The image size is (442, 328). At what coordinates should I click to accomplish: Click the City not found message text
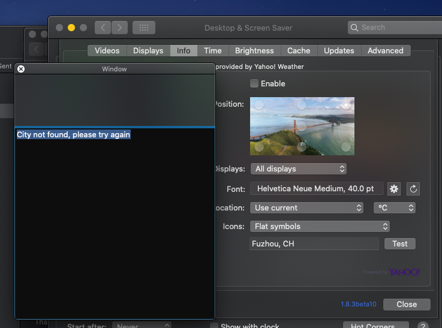point(73,135)
